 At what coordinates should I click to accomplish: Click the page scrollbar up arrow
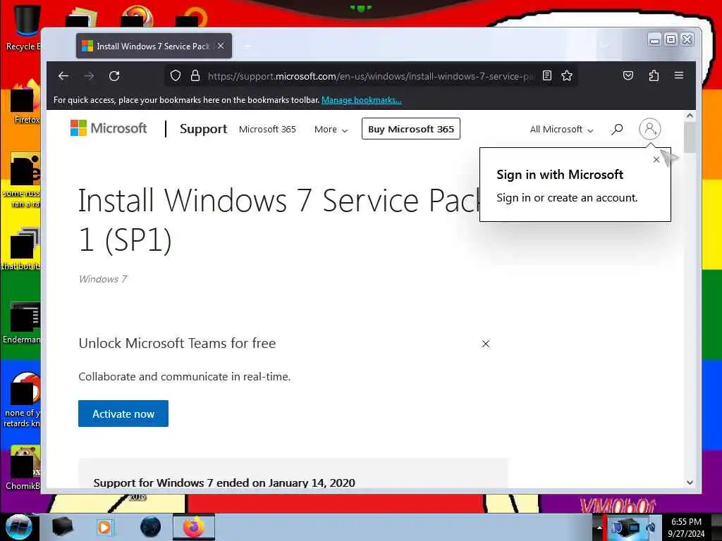[x=690, y=116]
